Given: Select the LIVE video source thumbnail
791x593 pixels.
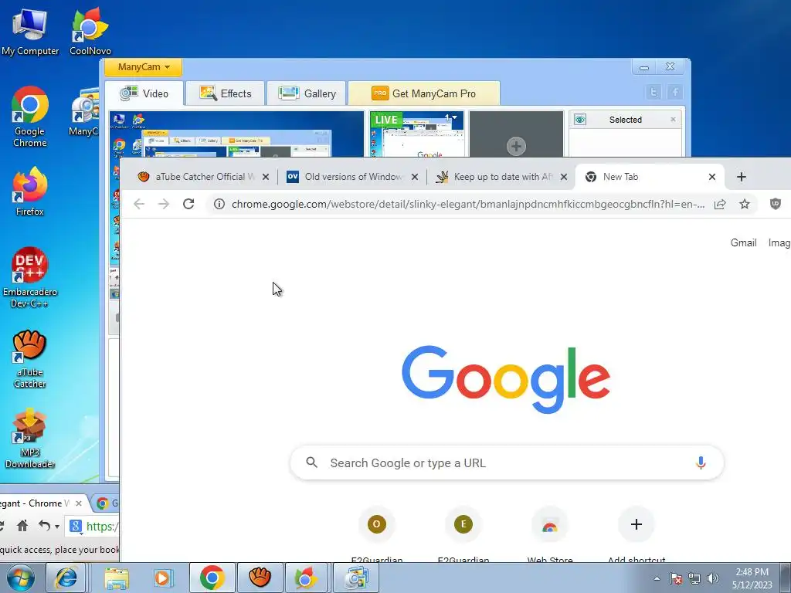Looking at the screenshot, I should (x=416, y=134).
